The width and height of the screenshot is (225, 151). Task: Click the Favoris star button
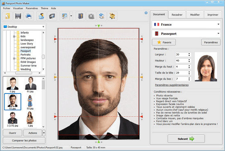pyautogui.click(x=164, y=42)
